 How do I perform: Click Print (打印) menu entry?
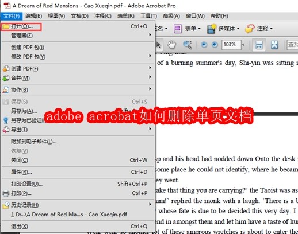78,193
